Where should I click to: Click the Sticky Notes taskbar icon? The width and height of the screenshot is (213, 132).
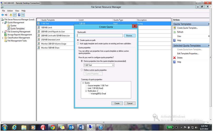[x=62, y=128]
